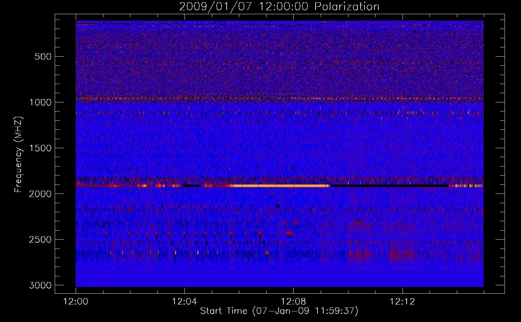Click the 1500 frequency tick label
This screenshot has width=521, height=322.
coord(40,148)
